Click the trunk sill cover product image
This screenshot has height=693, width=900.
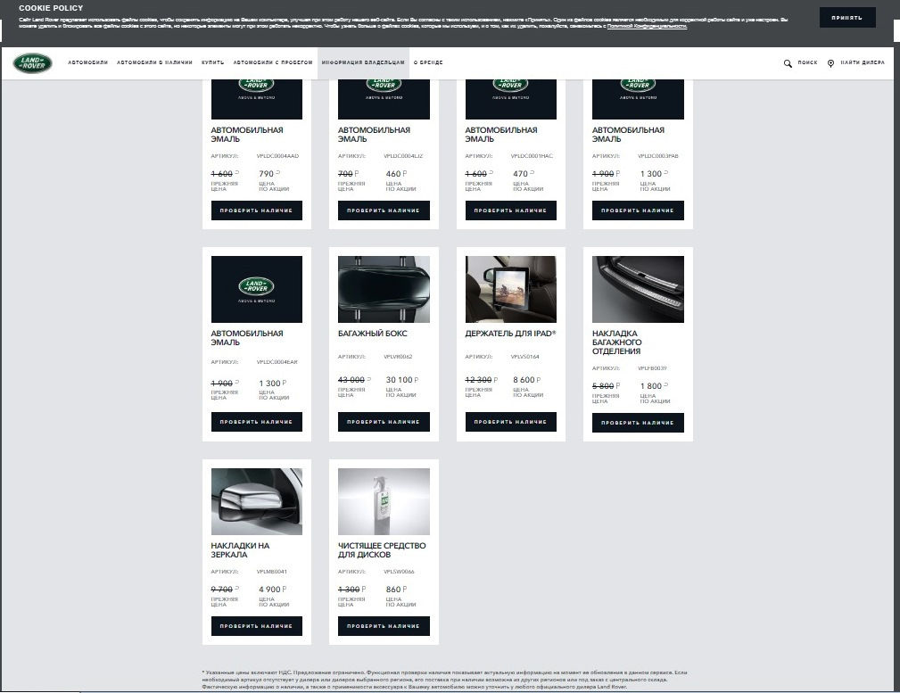coord(638,289)
